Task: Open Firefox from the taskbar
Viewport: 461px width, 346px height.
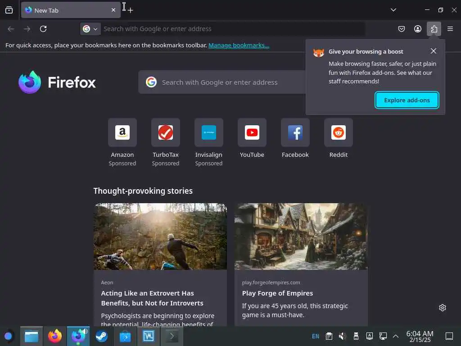Action: point(55,336)
